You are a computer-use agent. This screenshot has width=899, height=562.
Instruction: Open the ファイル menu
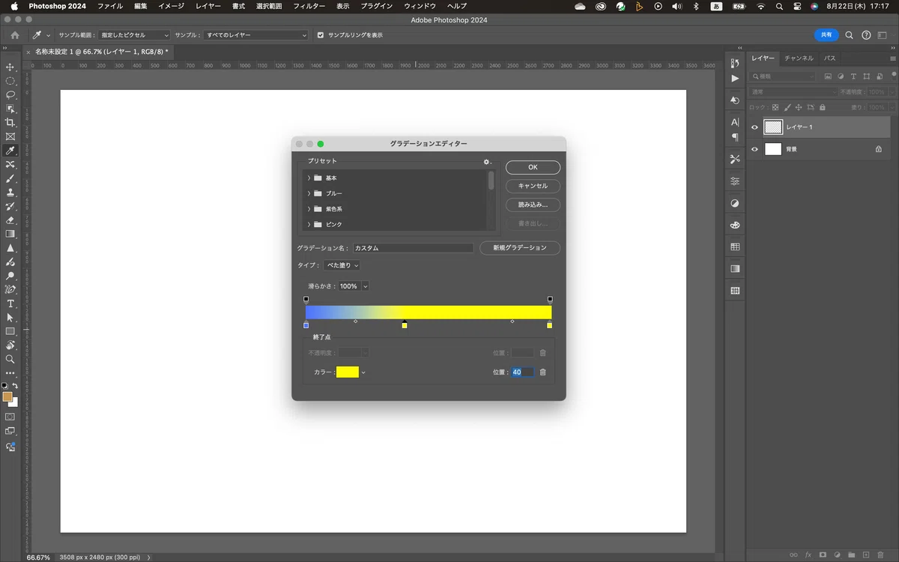tap(110, 6)
